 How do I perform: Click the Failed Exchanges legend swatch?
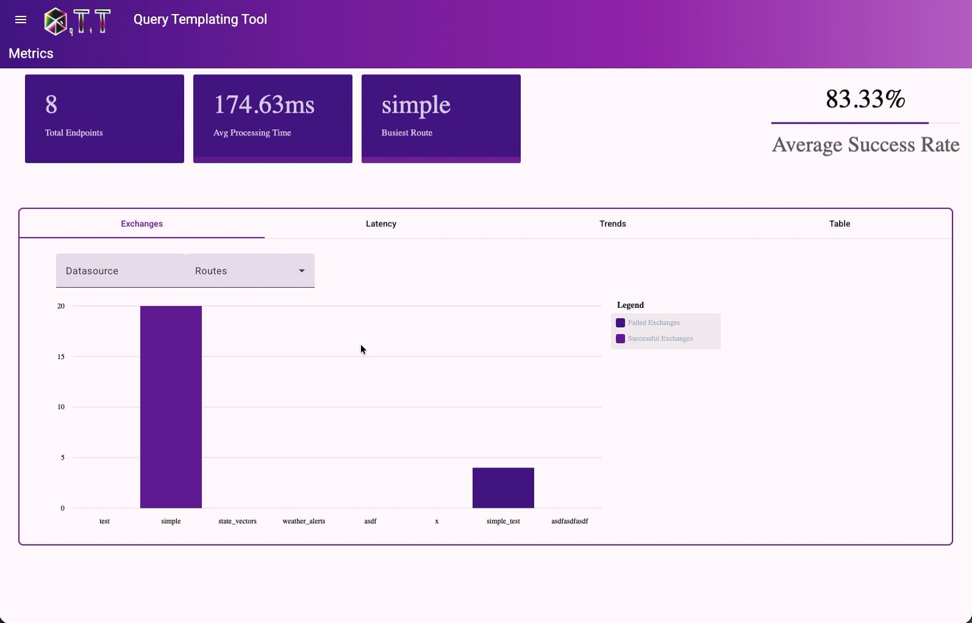click(x=621, y=322)
